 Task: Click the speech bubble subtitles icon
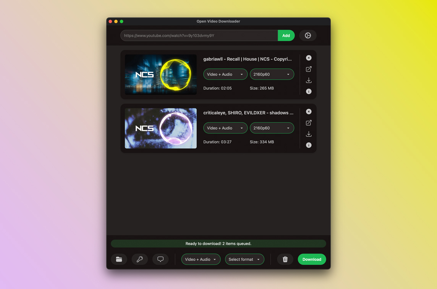[x=160, y=259]
